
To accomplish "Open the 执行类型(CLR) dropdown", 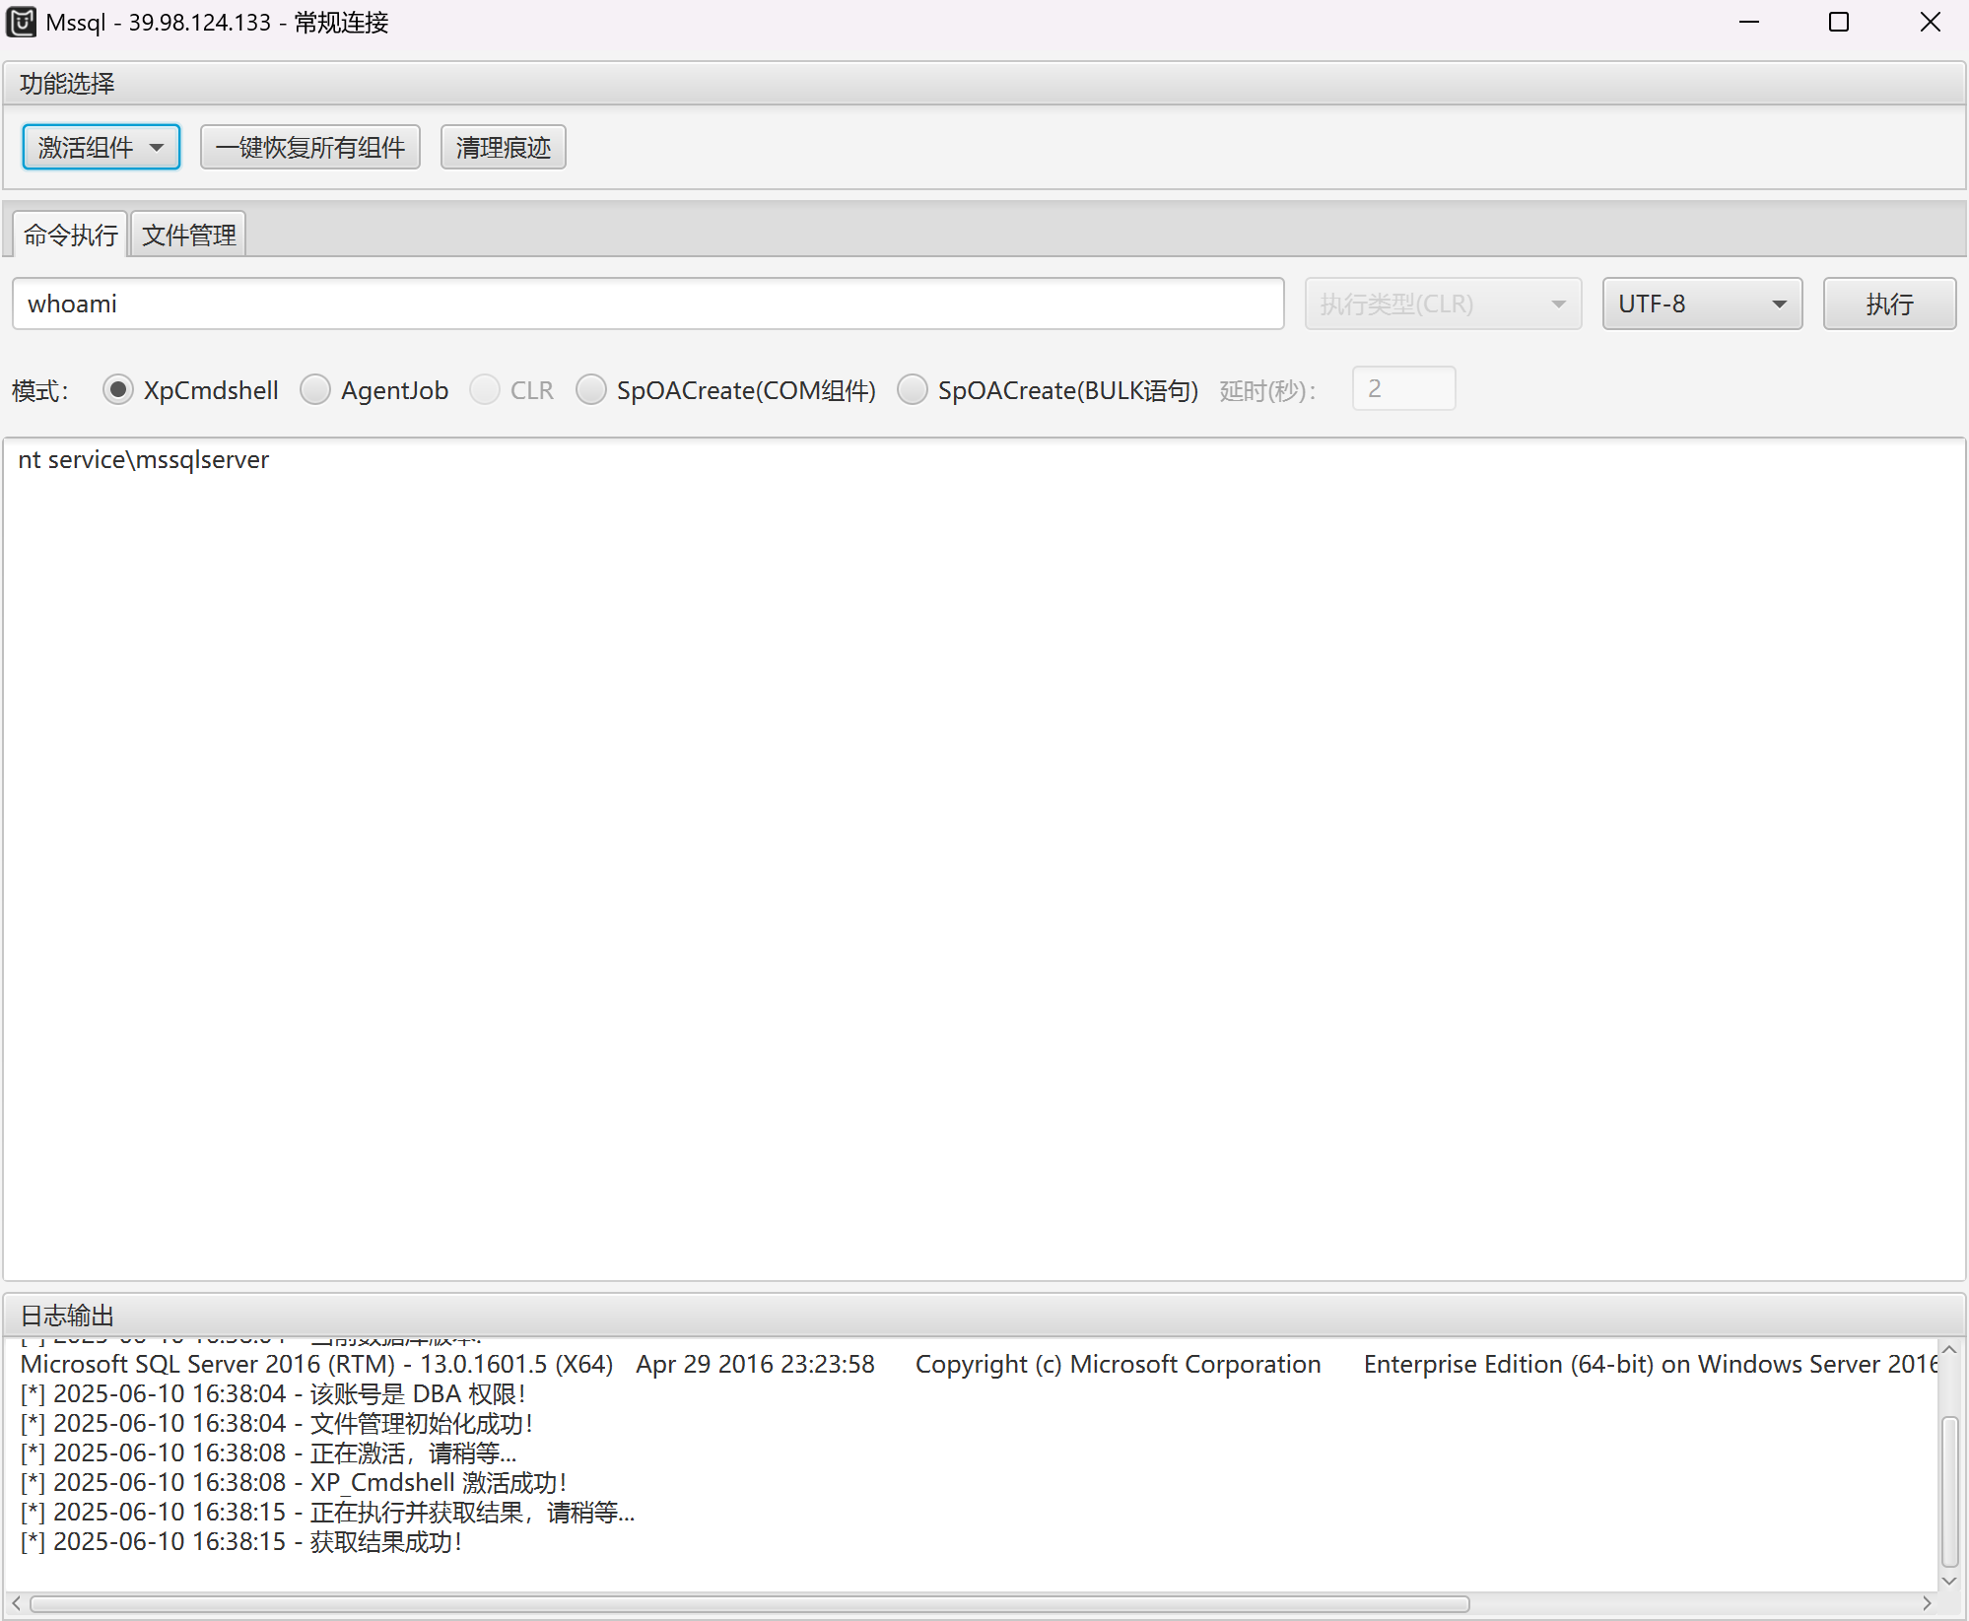I will click(x=1443, y=304).
